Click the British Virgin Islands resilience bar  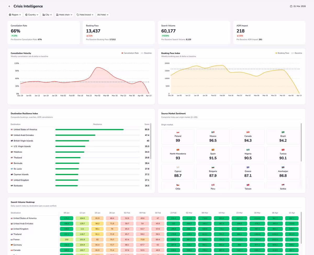tap(98, 141)
